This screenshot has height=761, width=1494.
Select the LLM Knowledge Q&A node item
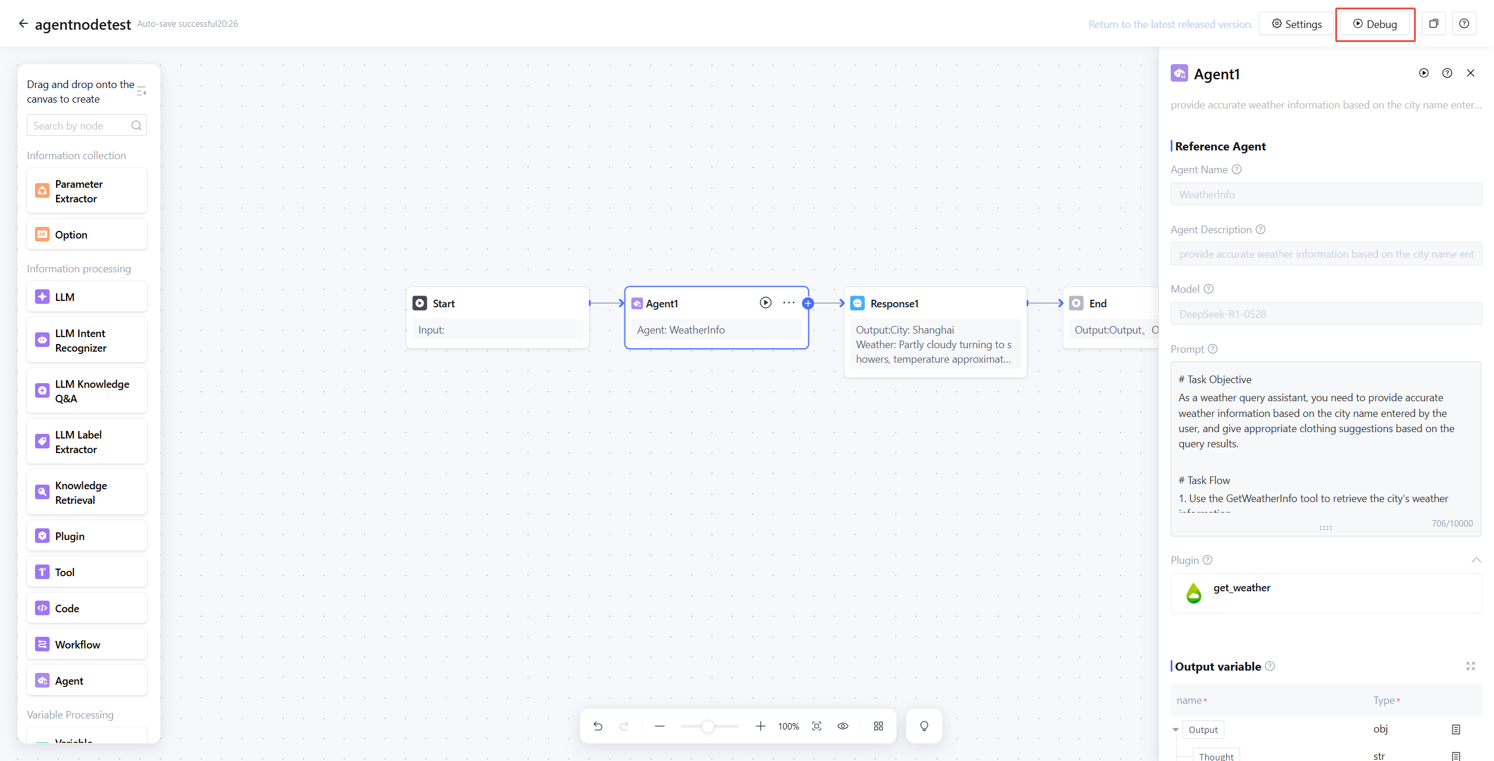coord(87,391)
